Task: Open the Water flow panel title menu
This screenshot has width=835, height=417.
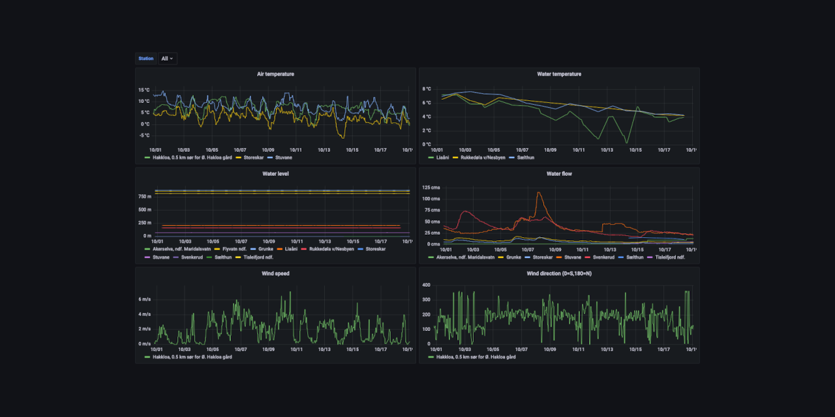Action: tap(559, 174)
